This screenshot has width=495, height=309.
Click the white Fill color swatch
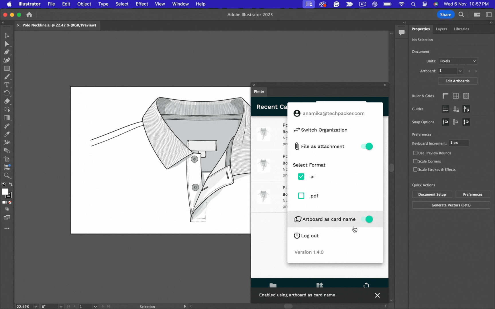(5, 192)
